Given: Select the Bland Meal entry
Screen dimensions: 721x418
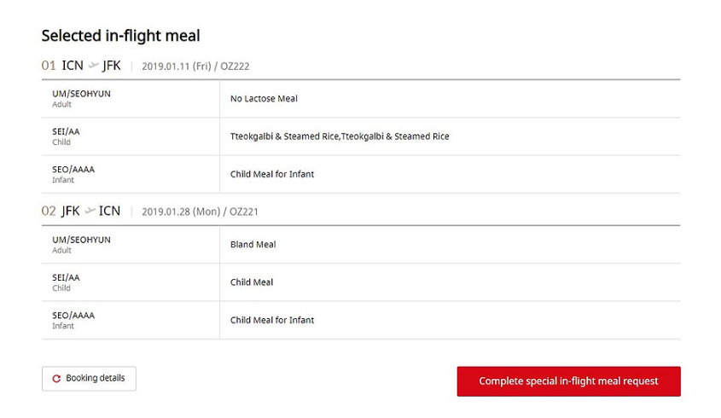Looking at the screenshot, I should [x=253, y=245].
